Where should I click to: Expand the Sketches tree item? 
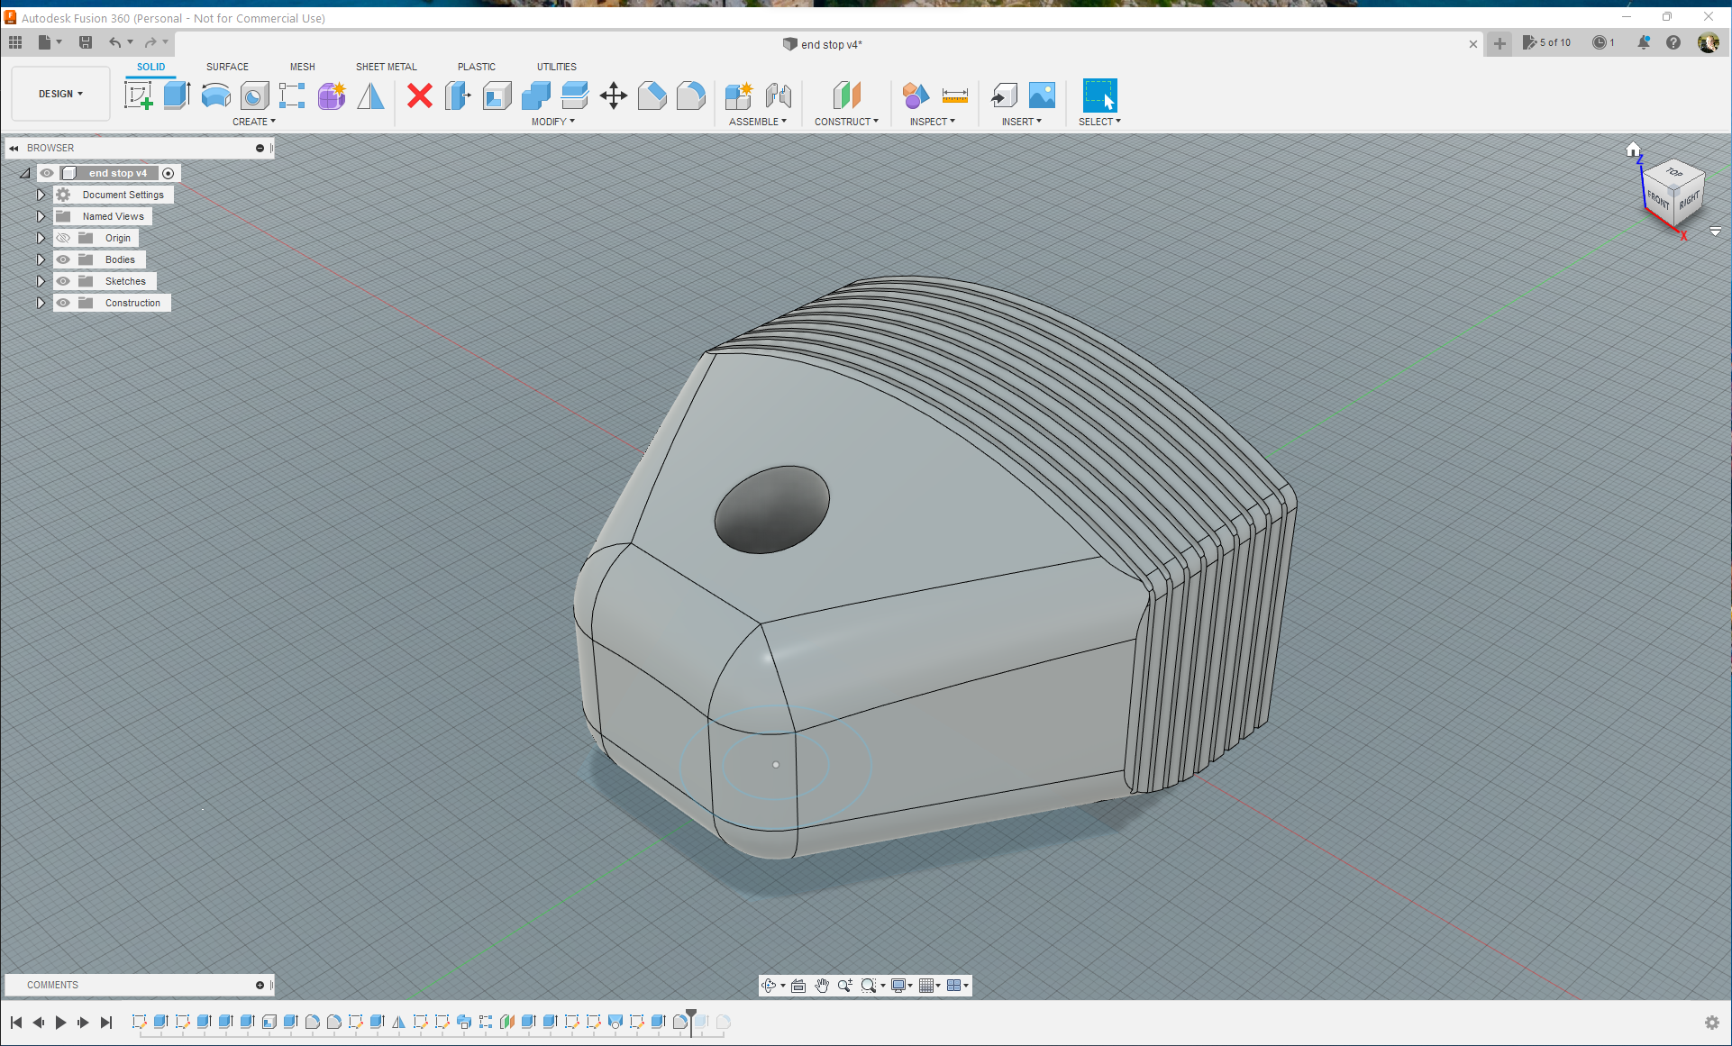tap(40, 281)
